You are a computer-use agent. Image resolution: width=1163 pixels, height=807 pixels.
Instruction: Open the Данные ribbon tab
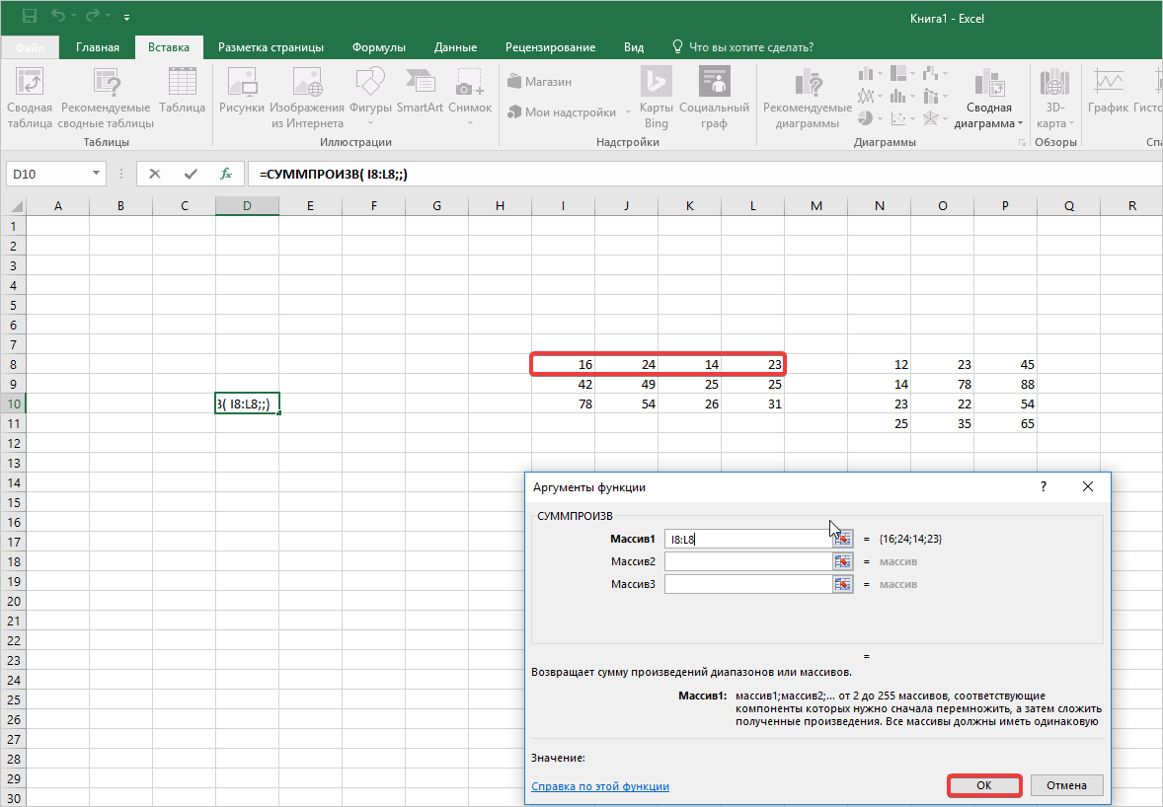(x=455, y=47)
